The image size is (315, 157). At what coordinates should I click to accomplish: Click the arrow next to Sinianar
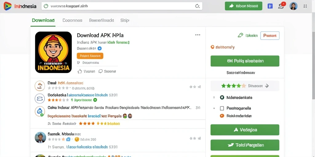267,86
